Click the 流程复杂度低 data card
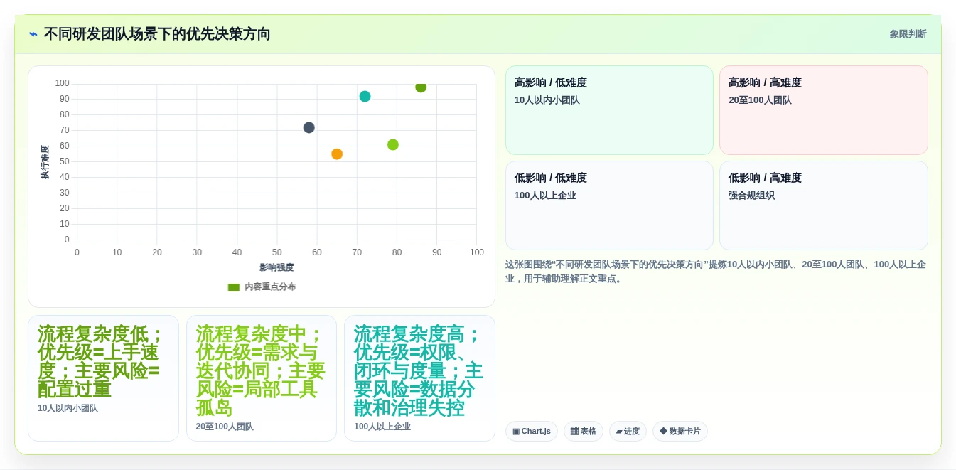Viewport: 956px width, 470px height. (x=103, y=378)
